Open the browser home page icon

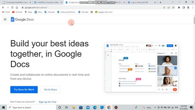point(17,7)
